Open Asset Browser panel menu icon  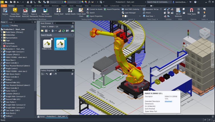[x=73, y=23]
